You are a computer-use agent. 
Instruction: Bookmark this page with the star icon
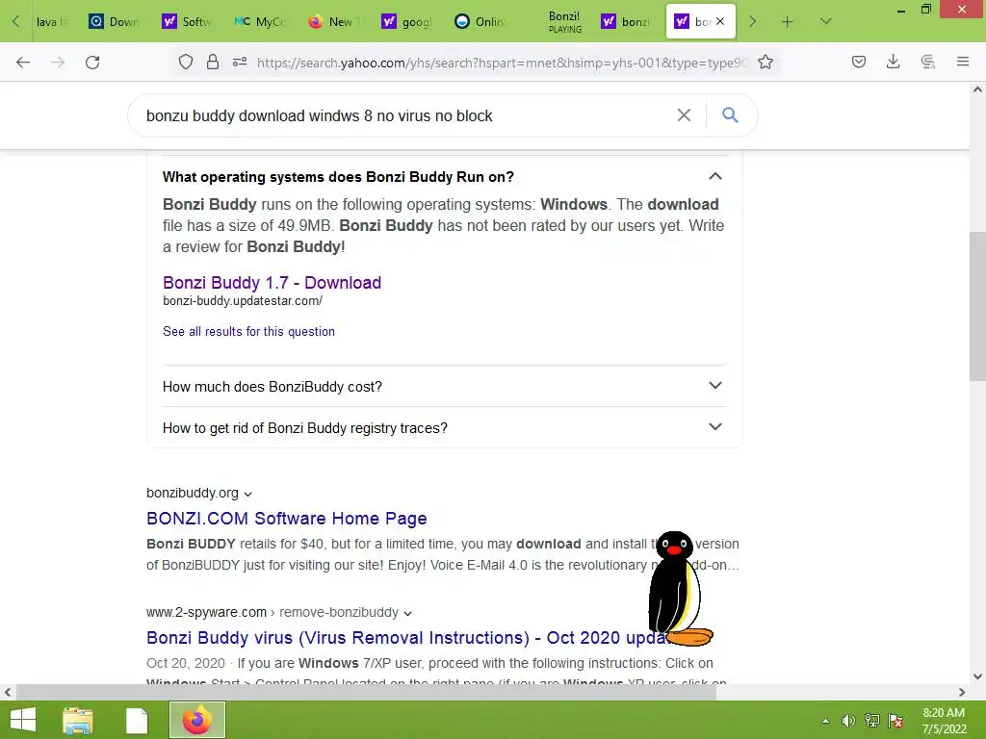coord(765,62)
